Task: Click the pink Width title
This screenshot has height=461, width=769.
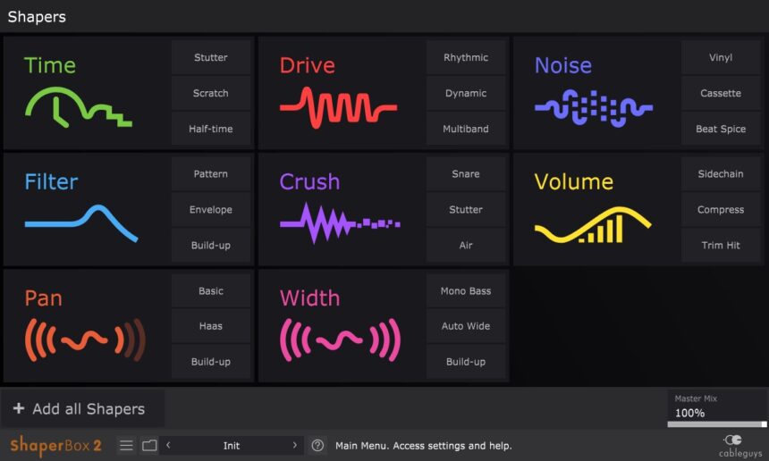Action: click(310, 298)
